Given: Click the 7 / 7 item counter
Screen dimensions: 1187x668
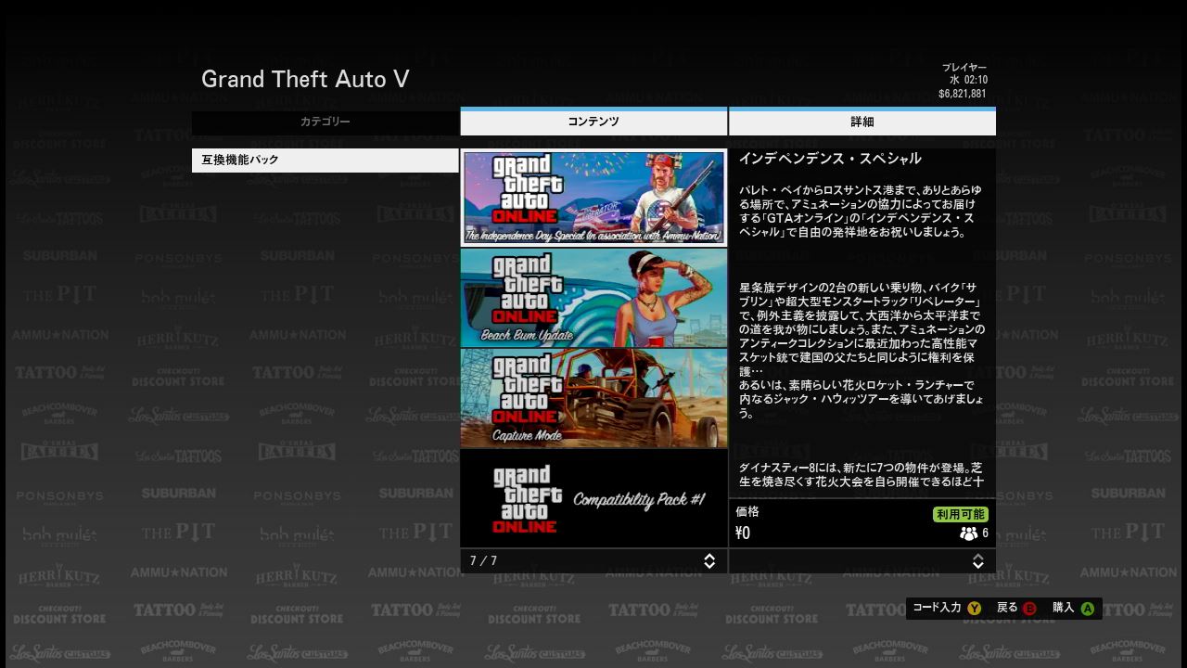Looking at the screenshot, I should 483,561.
